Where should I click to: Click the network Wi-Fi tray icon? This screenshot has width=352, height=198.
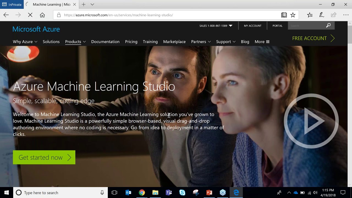tap(309, 193)
